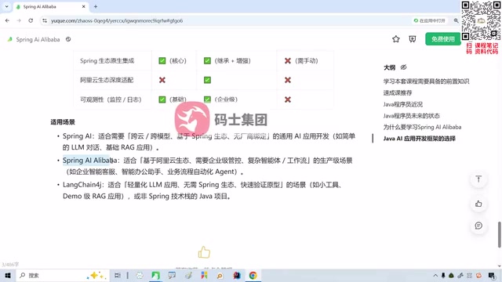Click the yuque.com address bar URL

(x=117, y=20)
